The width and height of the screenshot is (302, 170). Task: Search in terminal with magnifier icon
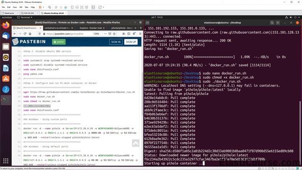click(272, 23)
